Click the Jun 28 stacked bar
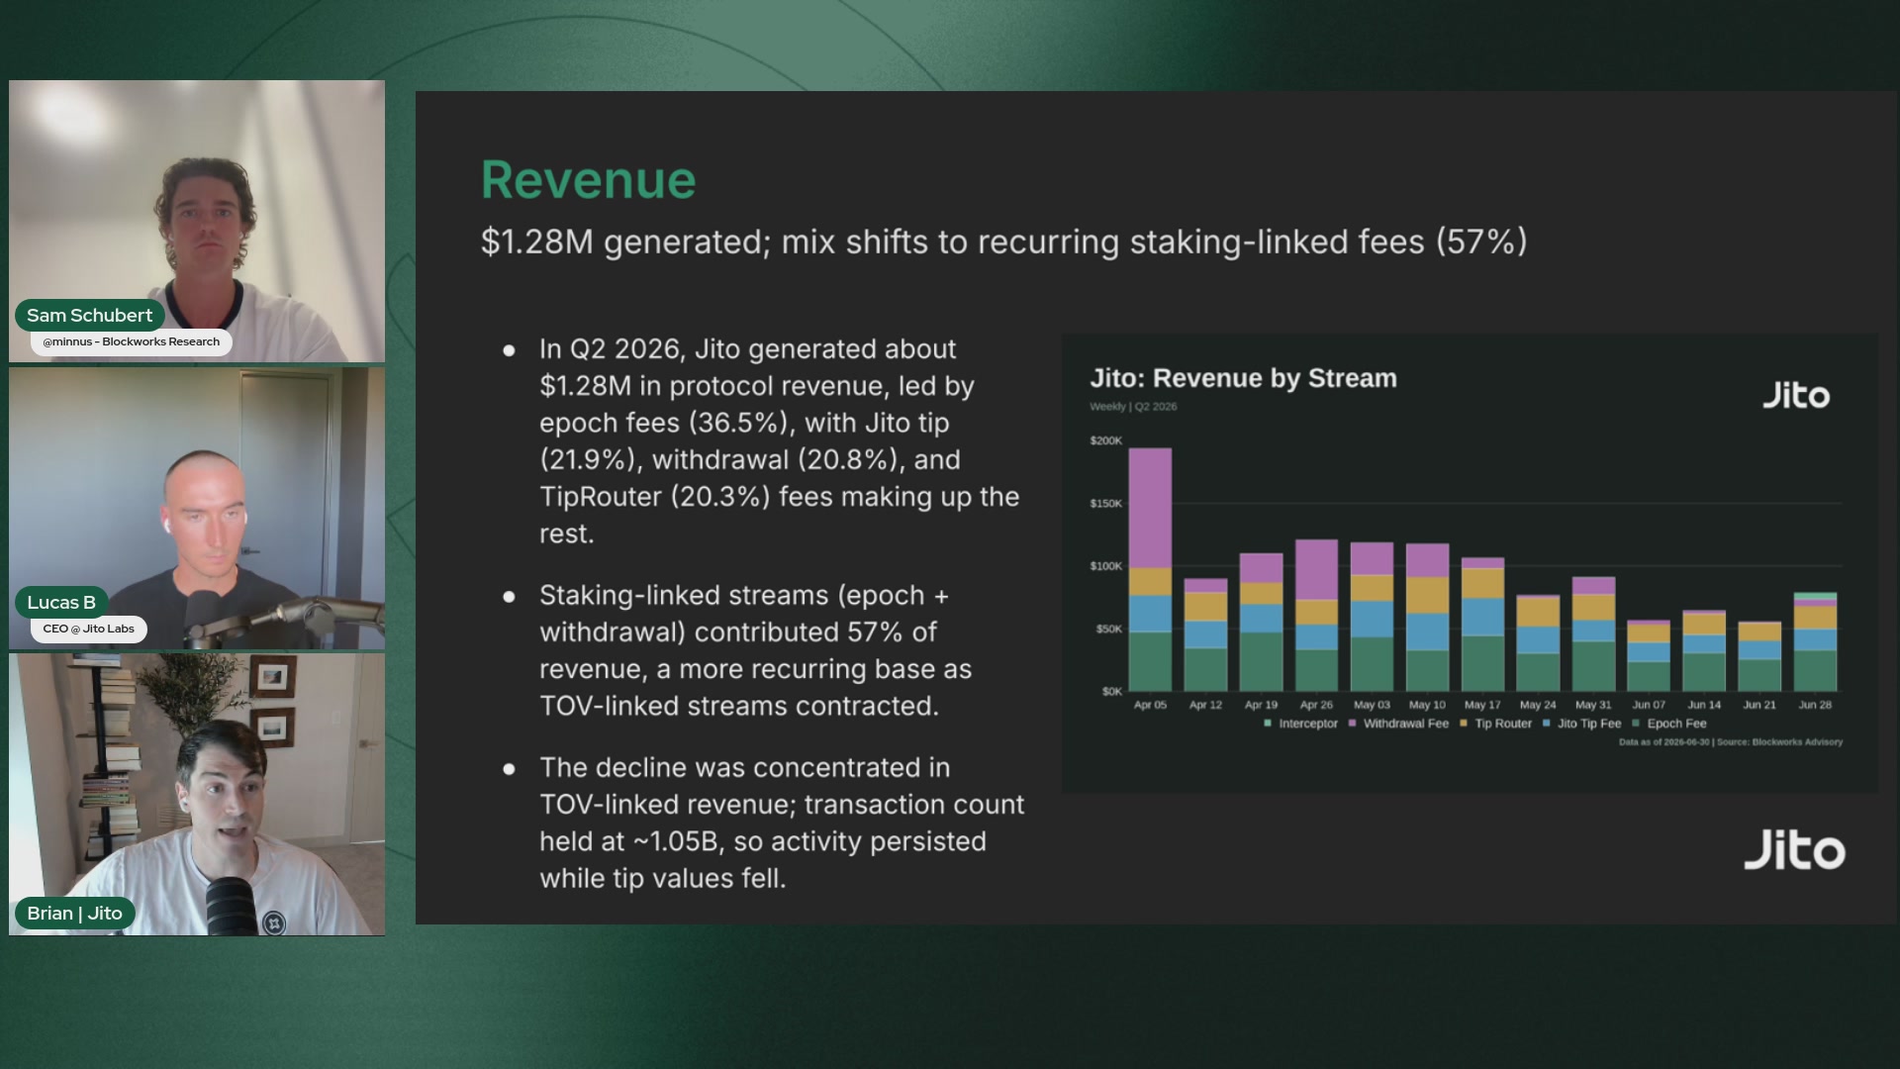This screenshot has height=1069, width=1900. [x=1815, y=642]
